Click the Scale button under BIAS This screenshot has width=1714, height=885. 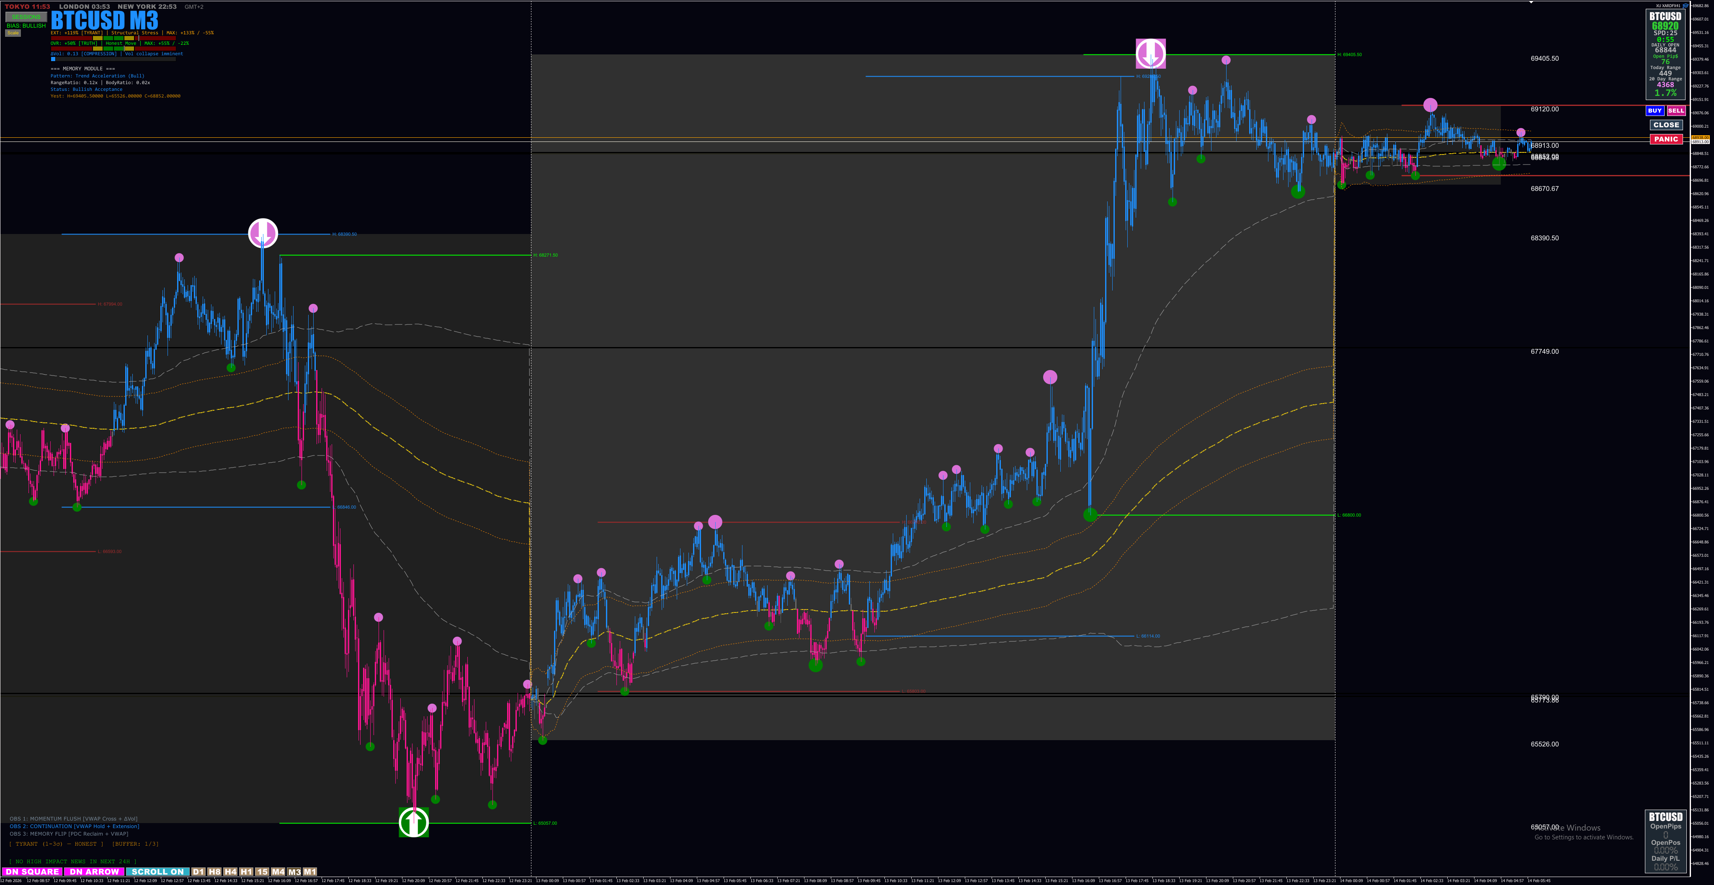[13, 33]
